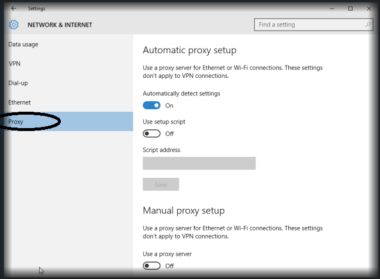Click the Automatic proxy setup heading
The height and width of the screenshot is (279, 380).
tap(189, 50)
